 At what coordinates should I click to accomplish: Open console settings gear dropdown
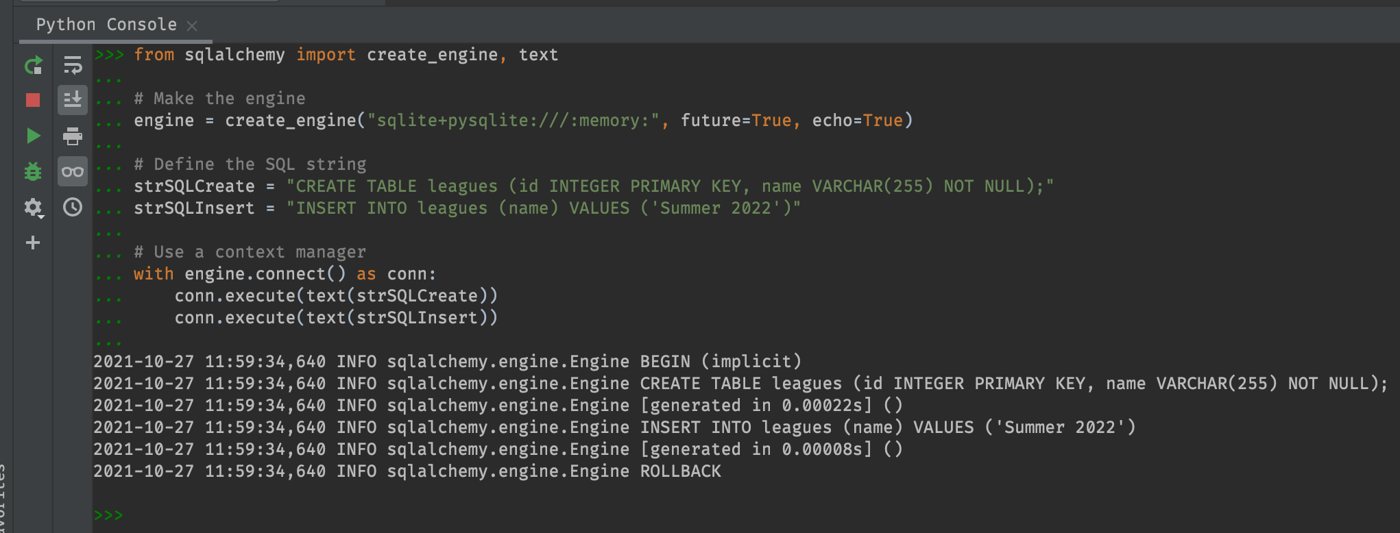pos(33,207)
